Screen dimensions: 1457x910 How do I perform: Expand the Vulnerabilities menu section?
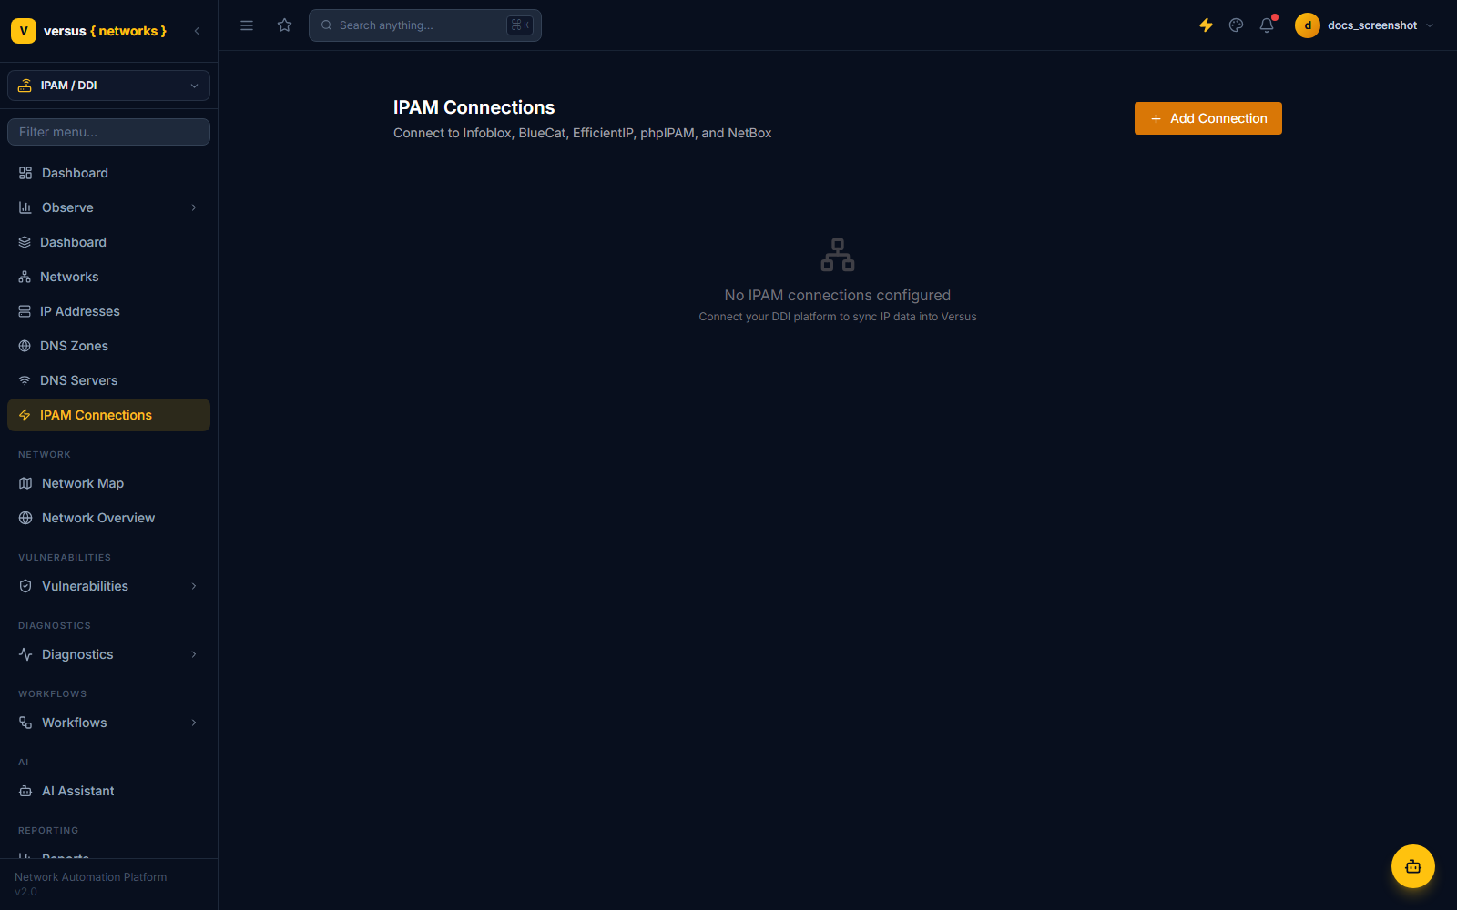click(x=108, y=586)
